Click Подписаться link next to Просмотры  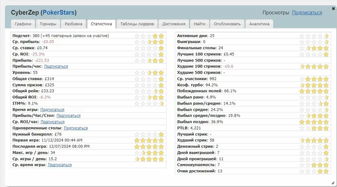(x=307, y=13)
